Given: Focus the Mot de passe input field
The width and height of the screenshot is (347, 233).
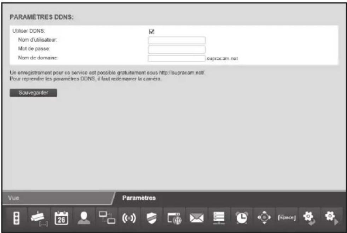Looking at the screenshot, I should pyautogui.click(x=177, y=49).
